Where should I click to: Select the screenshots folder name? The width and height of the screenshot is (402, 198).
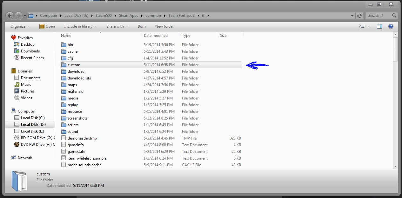click(77, 118)
